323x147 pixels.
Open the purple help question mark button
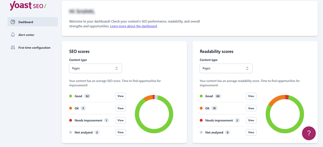click(308, 133)
